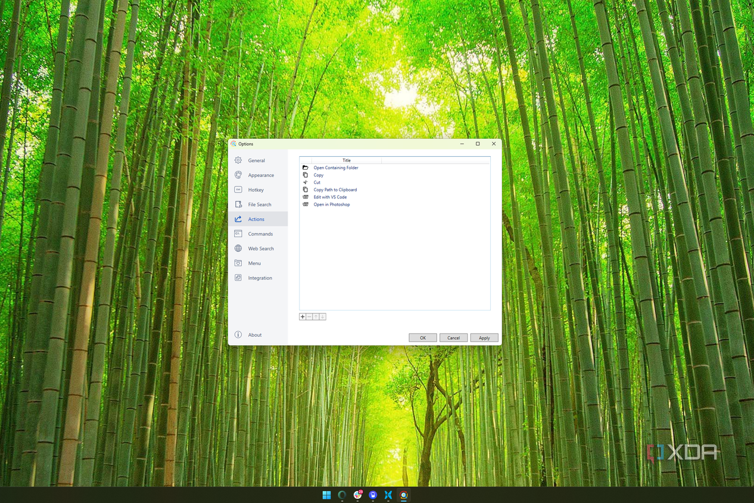Viewport: 754px width, 503px height.
Task: Select the Copy Path to Clipboard action
Action: tap(394, 190)
